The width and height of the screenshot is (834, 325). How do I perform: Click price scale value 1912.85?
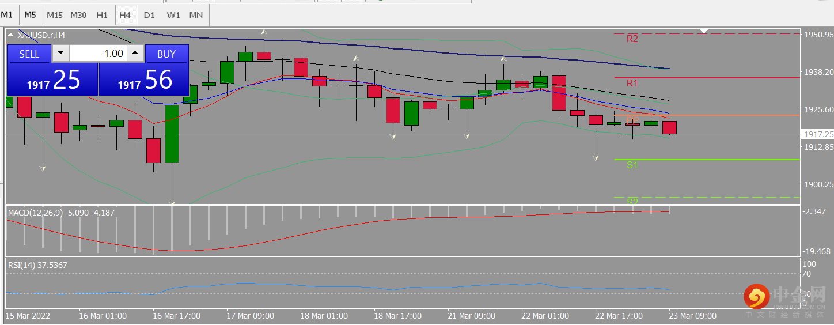(x=818, y=147)
